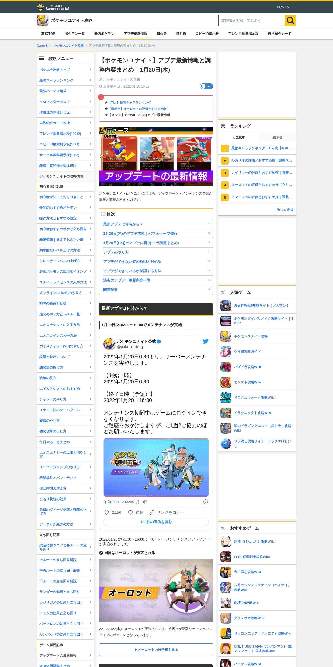Open ウマ娘攻略ガイド game icon

[x=226, y=352]
